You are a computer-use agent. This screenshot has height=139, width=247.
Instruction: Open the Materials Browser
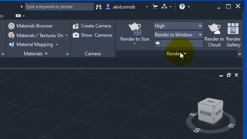[x=30, y=26]
